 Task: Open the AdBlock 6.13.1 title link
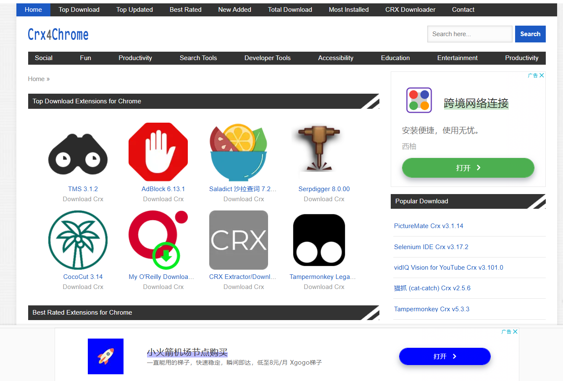163,189
